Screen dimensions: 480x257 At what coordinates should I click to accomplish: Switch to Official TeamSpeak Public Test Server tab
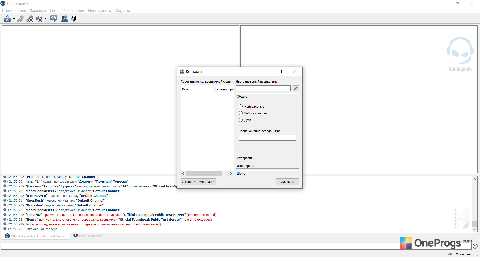click(x=35, y=236)
